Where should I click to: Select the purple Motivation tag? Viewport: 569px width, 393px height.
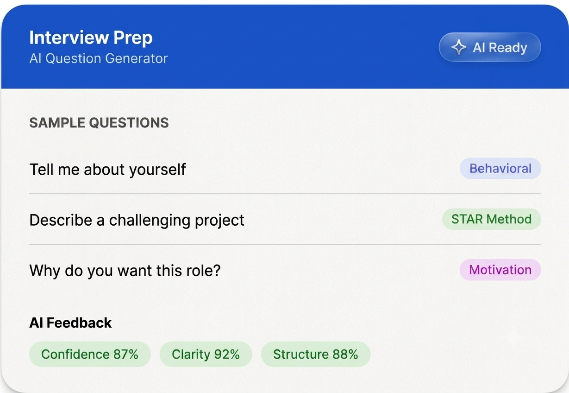(500, 270)
